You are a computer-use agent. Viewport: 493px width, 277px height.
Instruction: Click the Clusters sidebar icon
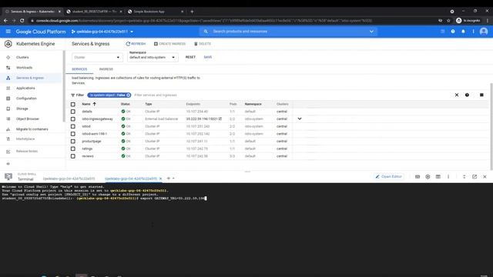(8, 58)
